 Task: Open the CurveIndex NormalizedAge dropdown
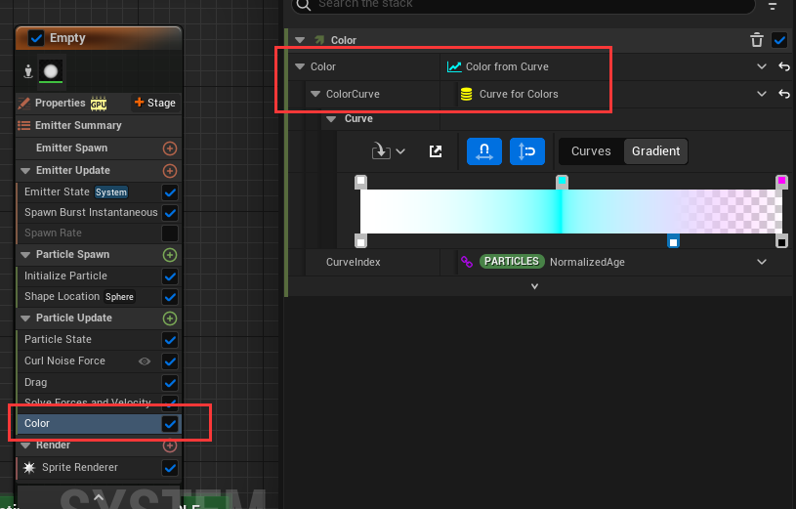click(x=762, y=262)
